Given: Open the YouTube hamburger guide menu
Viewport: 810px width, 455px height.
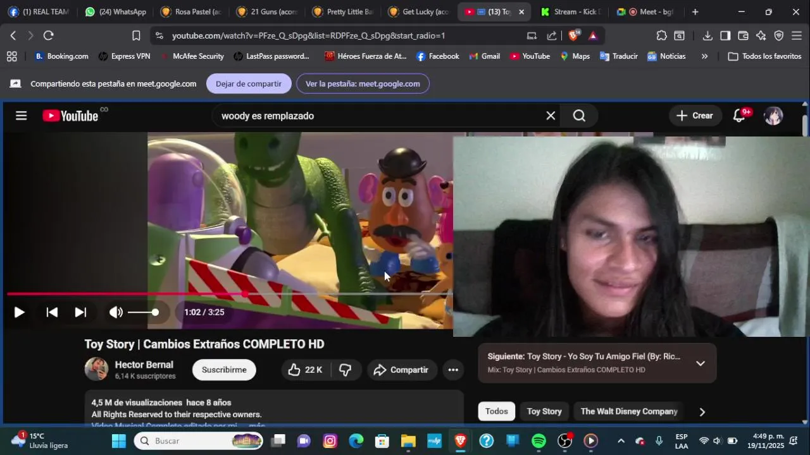Looking at the screenshot, I should pos(22,116).
